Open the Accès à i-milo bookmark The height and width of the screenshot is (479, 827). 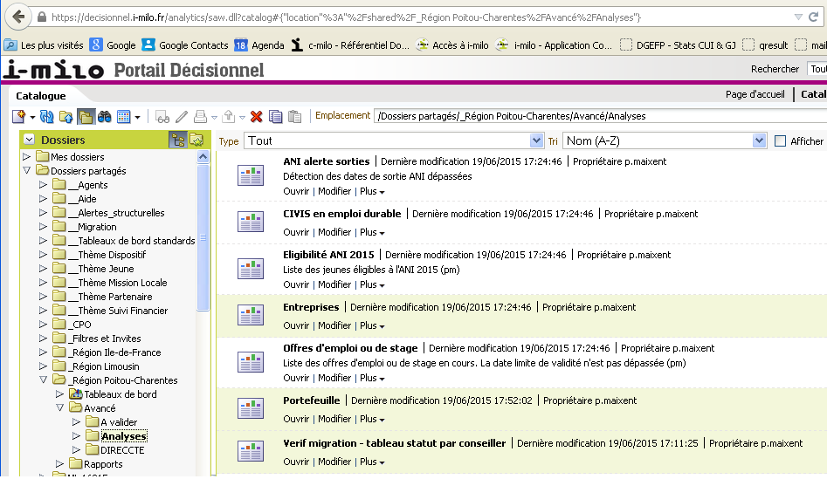tap(452, 45)
